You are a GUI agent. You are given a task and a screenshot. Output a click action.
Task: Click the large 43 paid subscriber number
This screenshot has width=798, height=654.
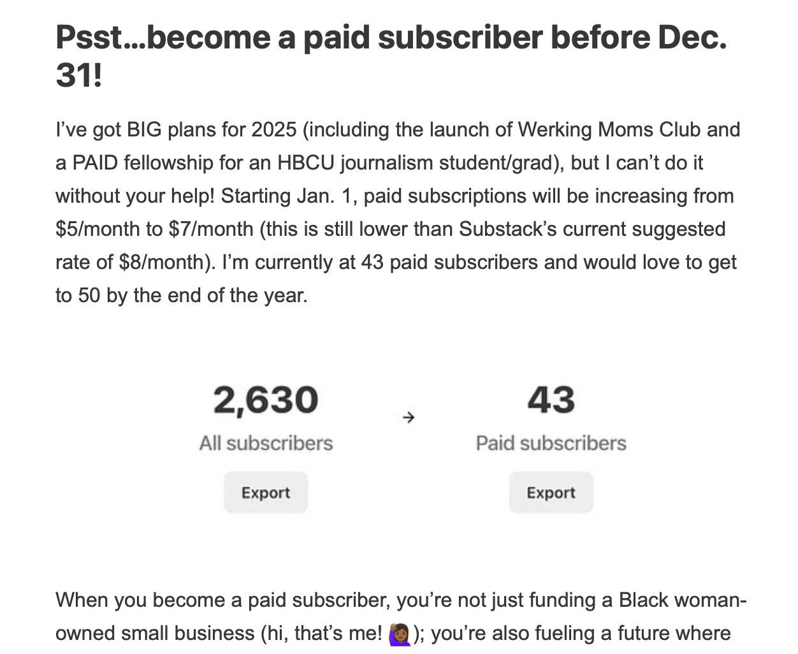tap(551, 400)
